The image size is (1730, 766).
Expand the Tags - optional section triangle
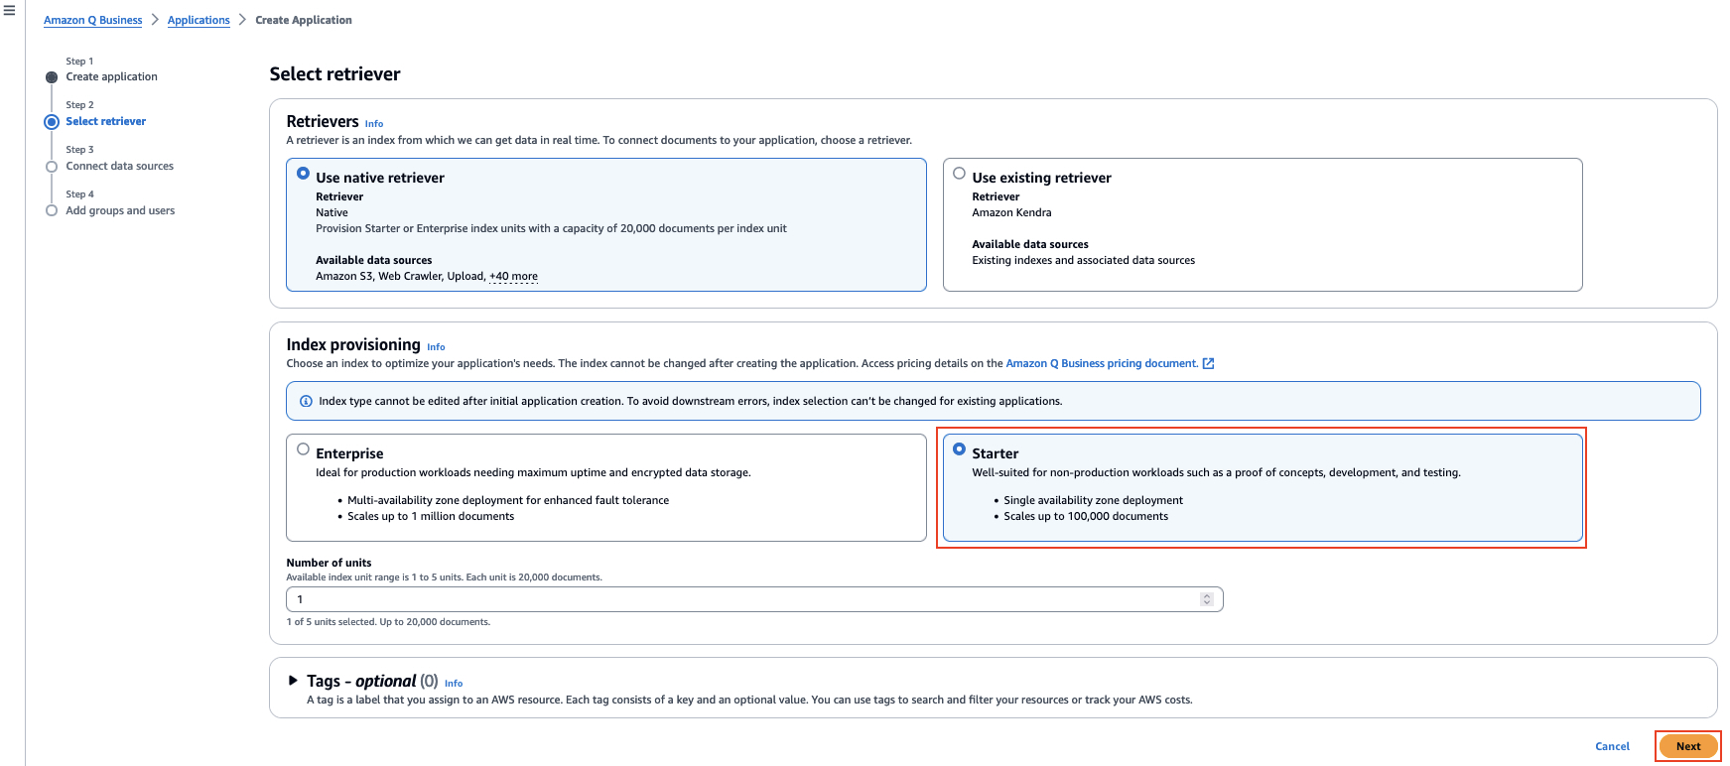tap(293, 681)
